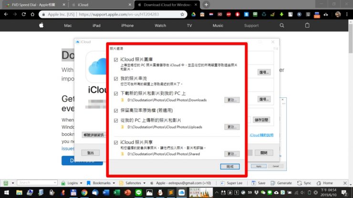
Task: Click the browser back arrow
Action: coord(7,14)
